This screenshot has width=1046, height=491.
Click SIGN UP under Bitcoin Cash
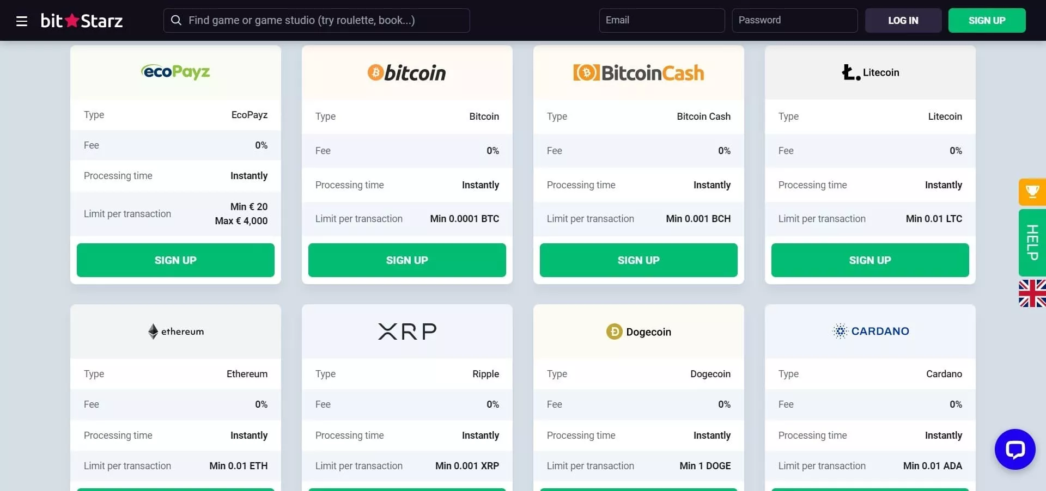(638, 260)
